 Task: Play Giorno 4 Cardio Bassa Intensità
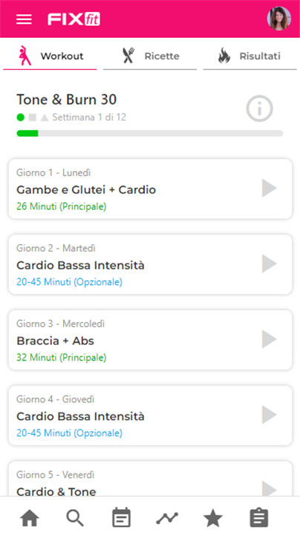click(x=270, y=415)
